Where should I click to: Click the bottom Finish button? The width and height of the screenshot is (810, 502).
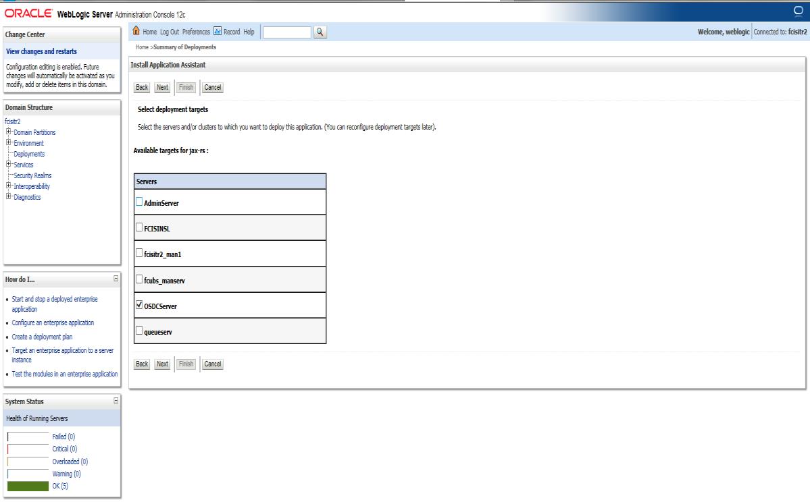coord(186,364)
